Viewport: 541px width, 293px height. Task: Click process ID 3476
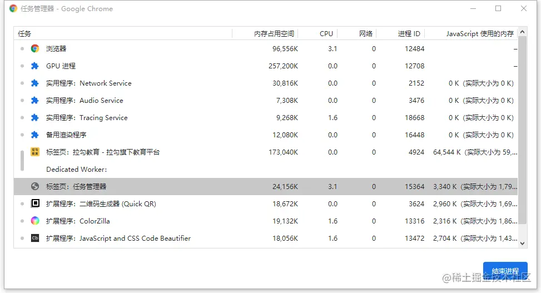(x=416, y=101)
